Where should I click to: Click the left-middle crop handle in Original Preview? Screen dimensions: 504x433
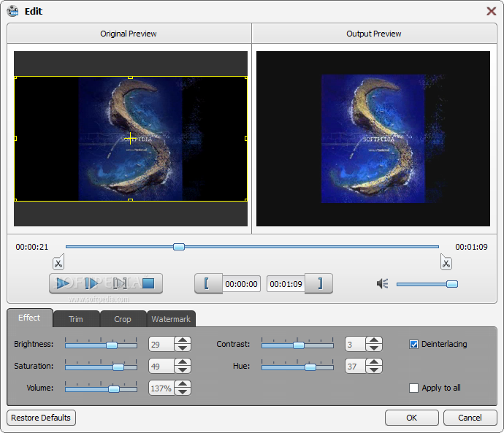click(x=15, y=139)
